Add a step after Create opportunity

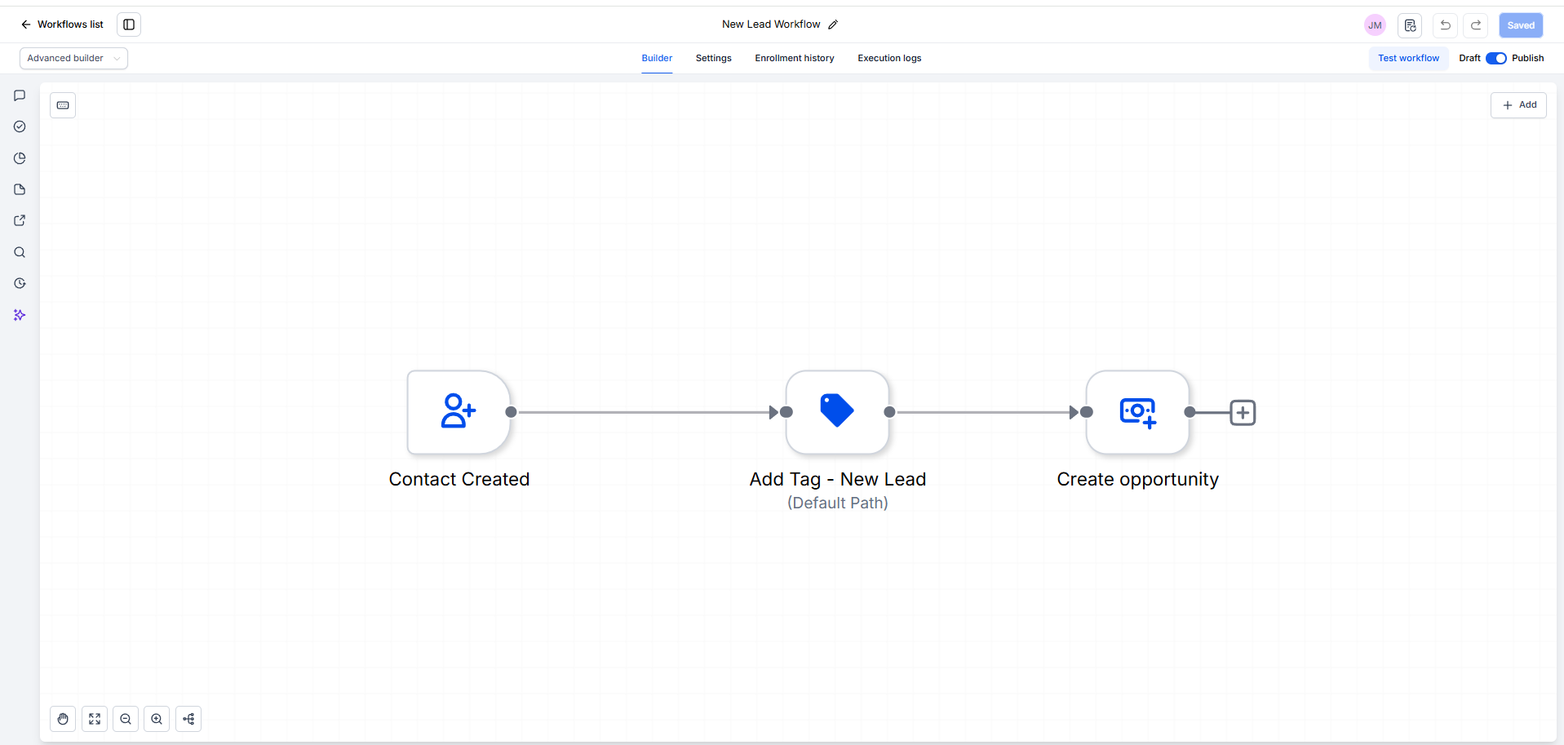point(1243,413)
